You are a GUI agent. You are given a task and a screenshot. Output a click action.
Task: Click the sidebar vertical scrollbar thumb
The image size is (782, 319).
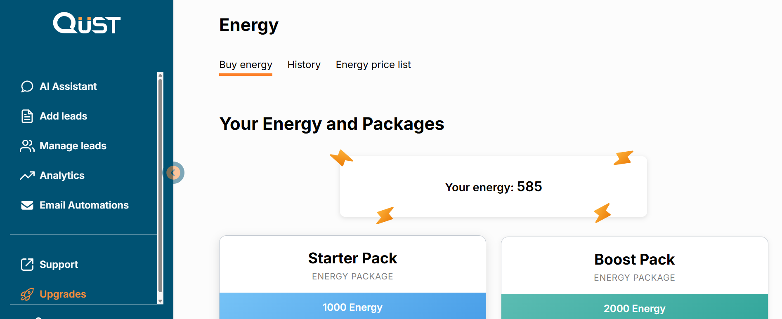coord(161,185)
